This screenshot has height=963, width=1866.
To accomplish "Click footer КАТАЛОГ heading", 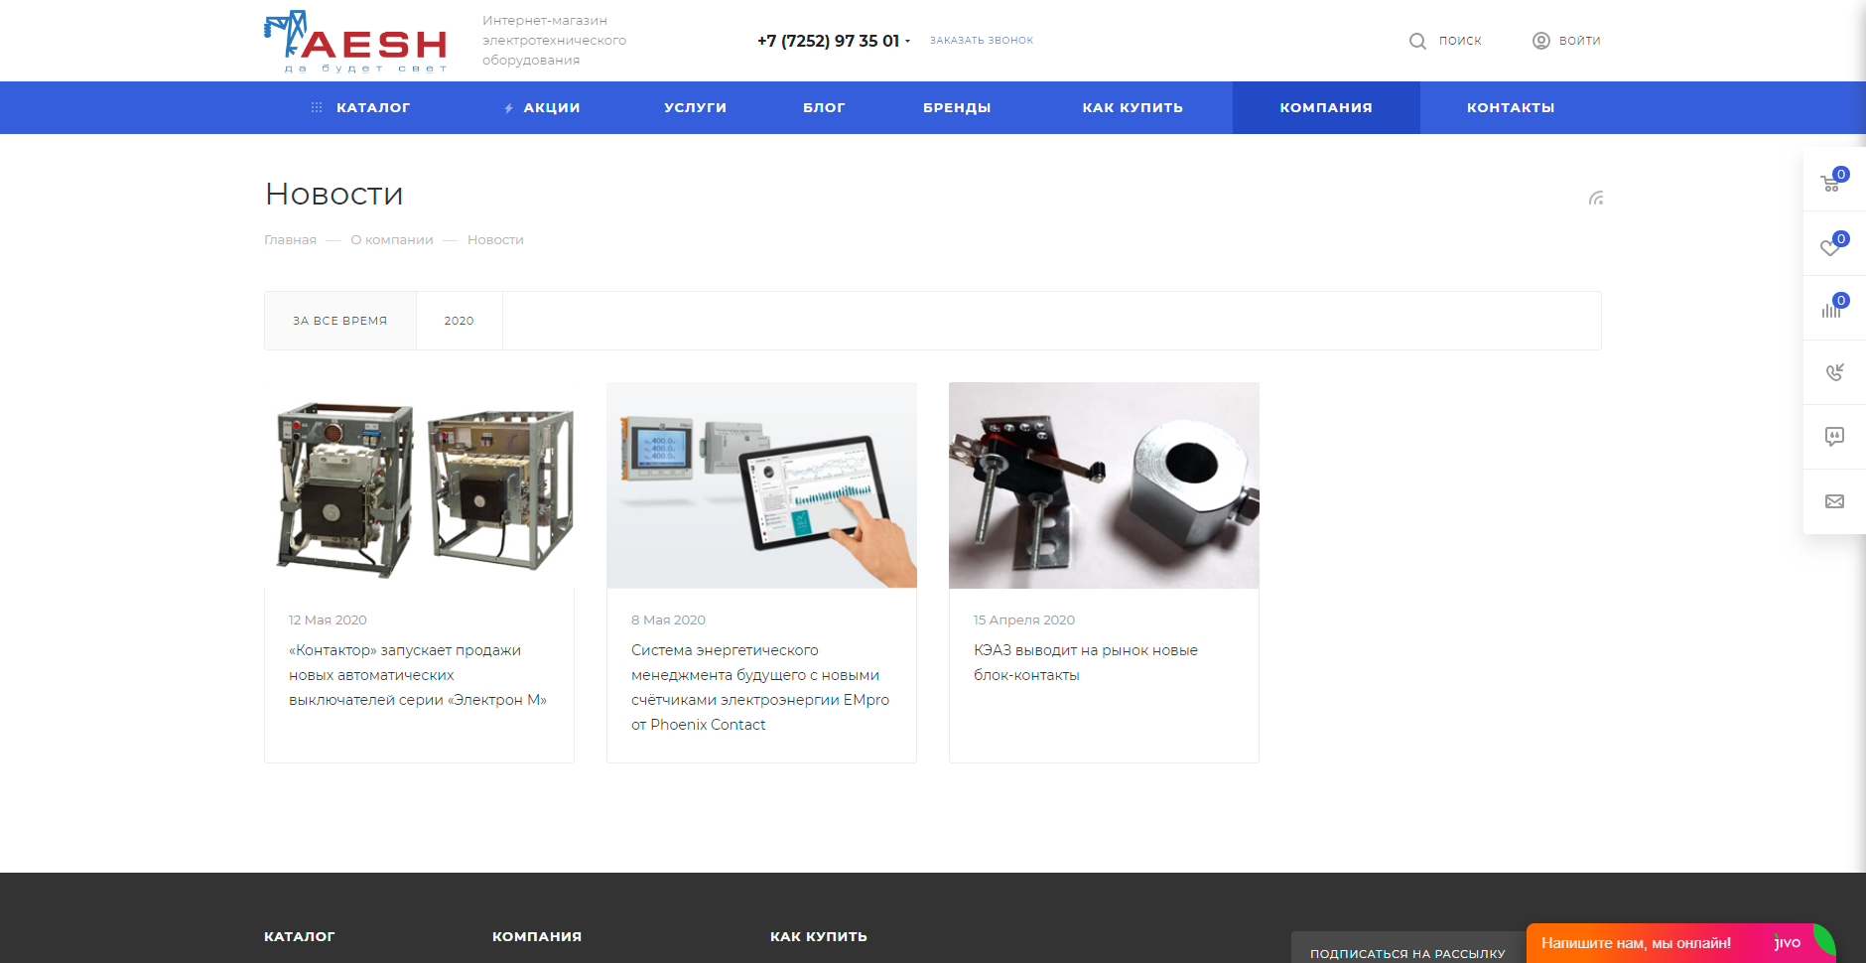I will tap(300, 936).
